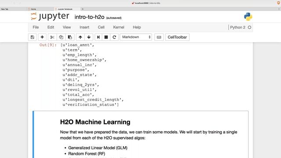The height and width of the screenshot is (158, 281).
Task: Click the u'purpose' output line
Action: coord(76,70)
